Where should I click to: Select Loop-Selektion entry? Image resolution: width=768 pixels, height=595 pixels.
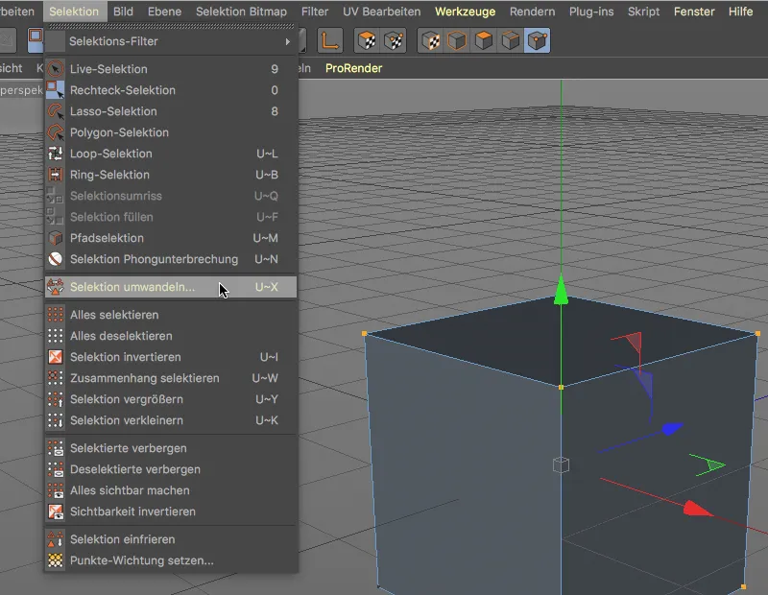[x=171, y=154]
